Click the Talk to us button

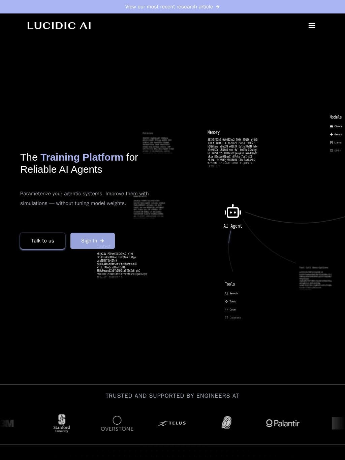pos(42,241)
